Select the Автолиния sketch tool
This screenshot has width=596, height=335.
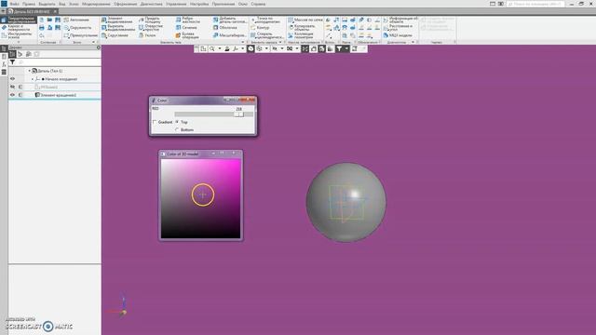(x=76, y=20)
